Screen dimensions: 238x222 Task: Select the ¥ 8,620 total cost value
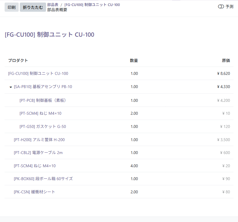224,73
